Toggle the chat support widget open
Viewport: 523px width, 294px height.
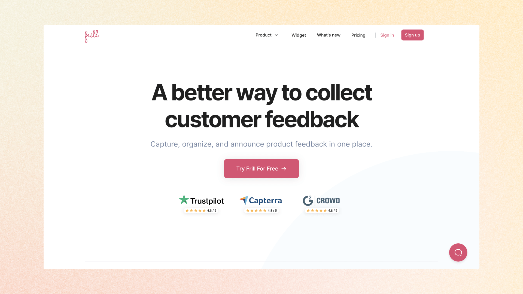[458, 252]
